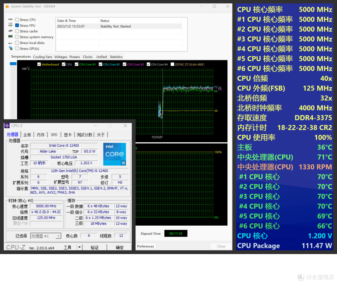Open the Statistics tab
This screenshot has width=337, height=284.
(116, 57)
